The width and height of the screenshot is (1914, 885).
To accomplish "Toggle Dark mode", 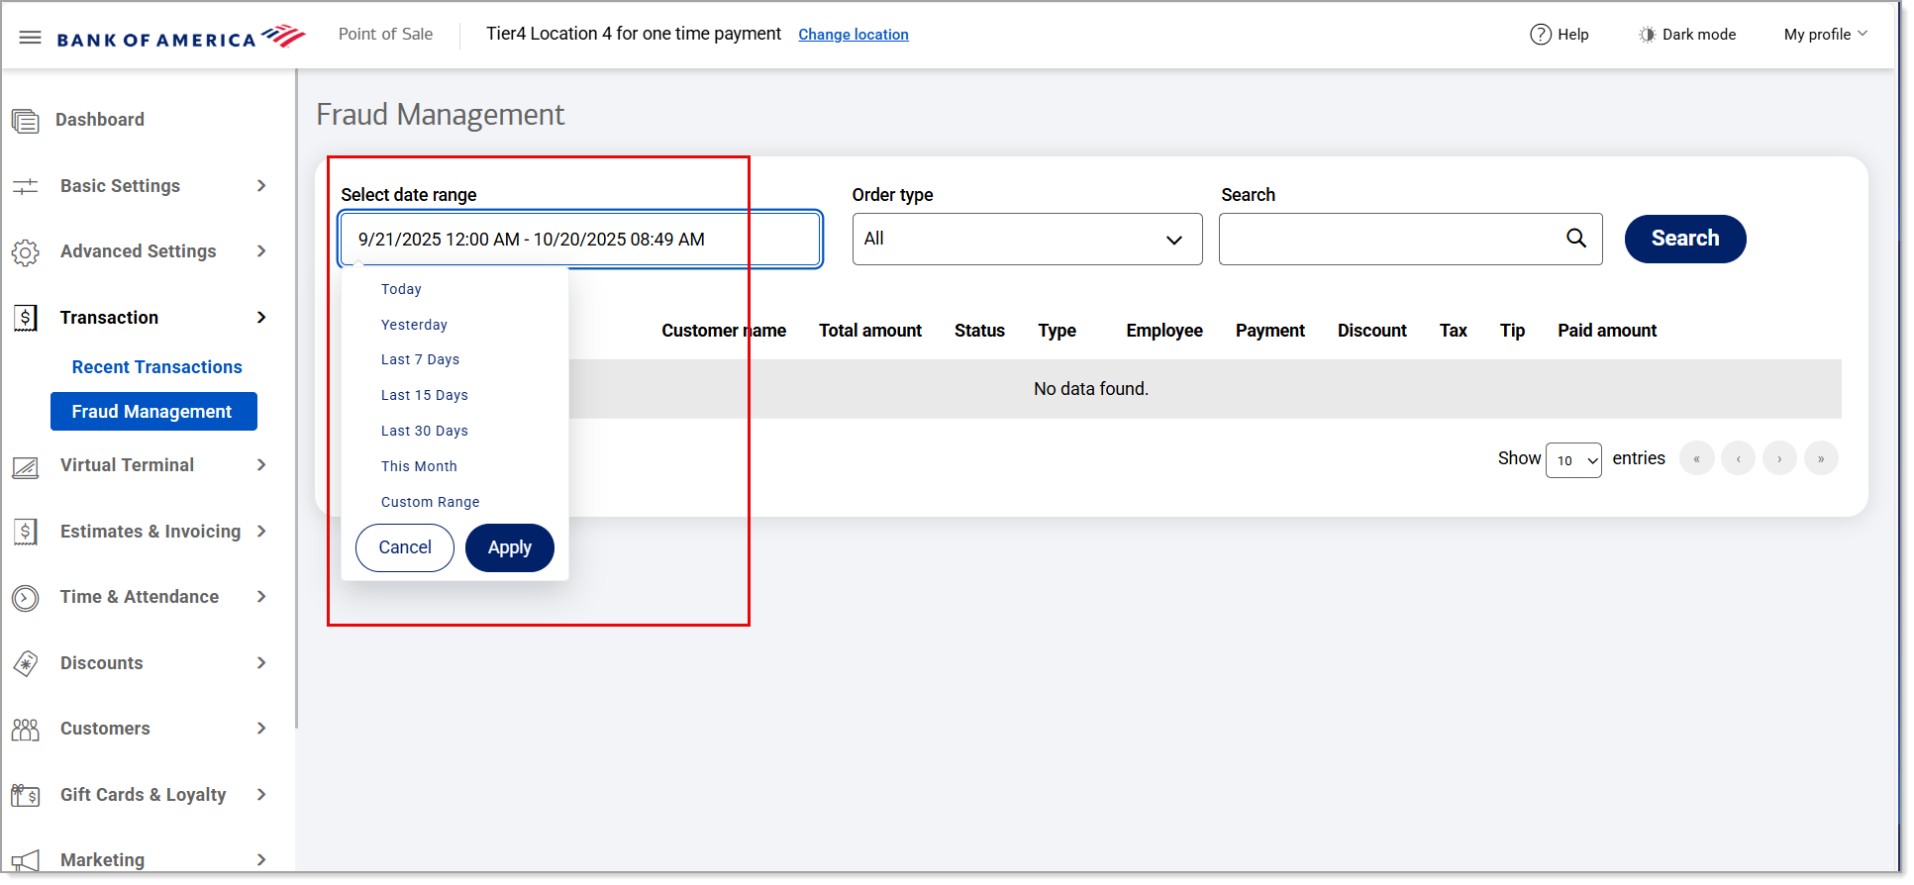I will tap(1687, 35).
